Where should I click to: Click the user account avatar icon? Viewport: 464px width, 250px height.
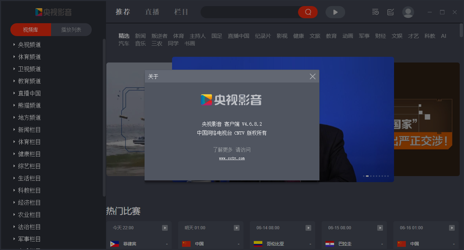[408, 12]
